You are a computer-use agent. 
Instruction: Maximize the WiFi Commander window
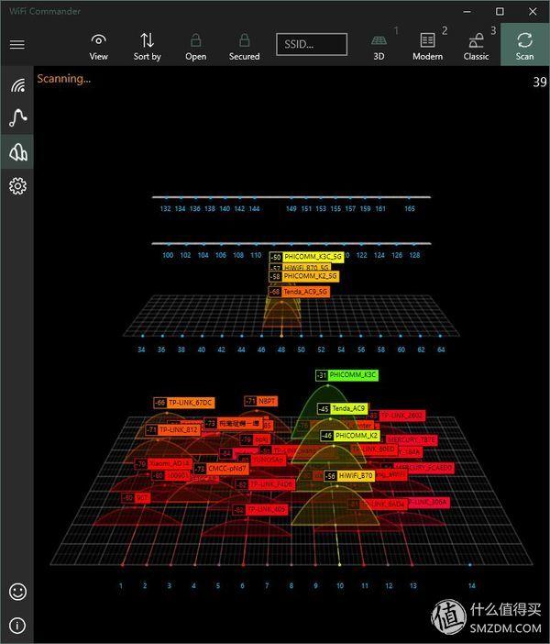tap(500, 12)
